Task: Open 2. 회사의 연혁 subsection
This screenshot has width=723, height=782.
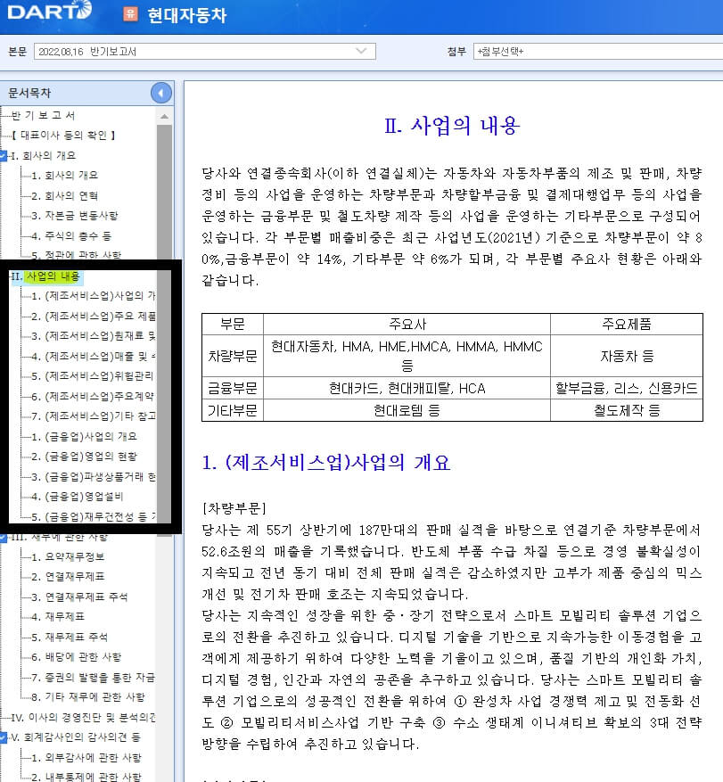Action: point(64,195)
